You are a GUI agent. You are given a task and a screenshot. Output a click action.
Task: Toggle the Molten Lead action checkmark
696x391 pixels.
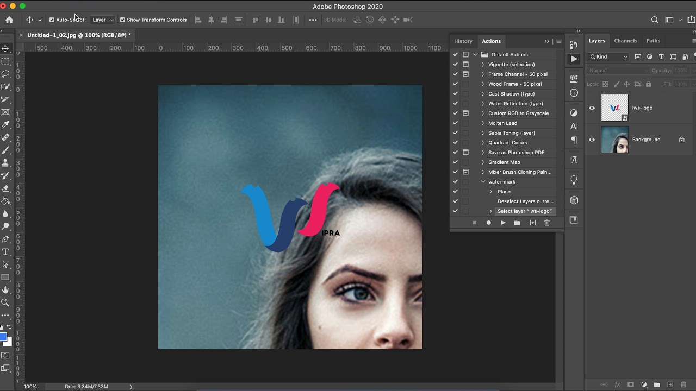point(456,123)
